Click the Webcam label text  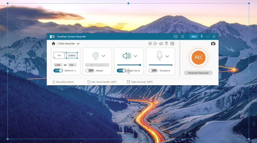(x=99, y=71)
